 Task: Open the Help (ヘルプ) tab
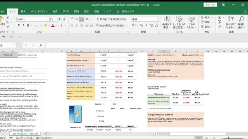(108, 12)
